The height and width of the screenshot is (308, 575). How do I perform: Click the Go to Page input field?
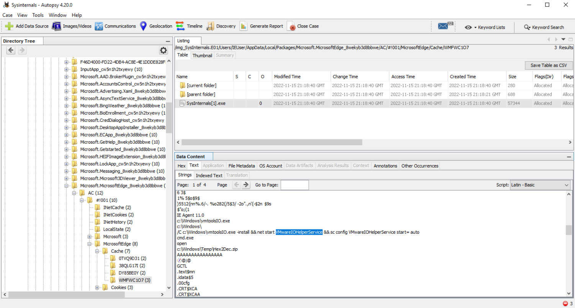(295, 185)
